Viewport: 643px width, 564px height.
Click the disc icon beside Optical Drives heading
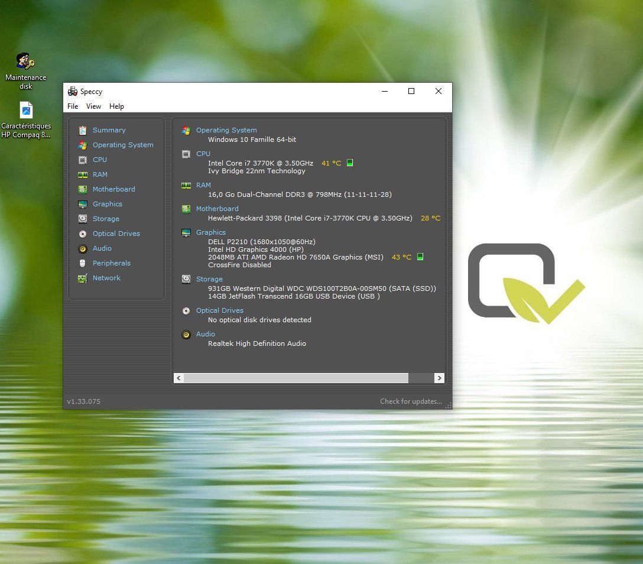click(186, 310)
